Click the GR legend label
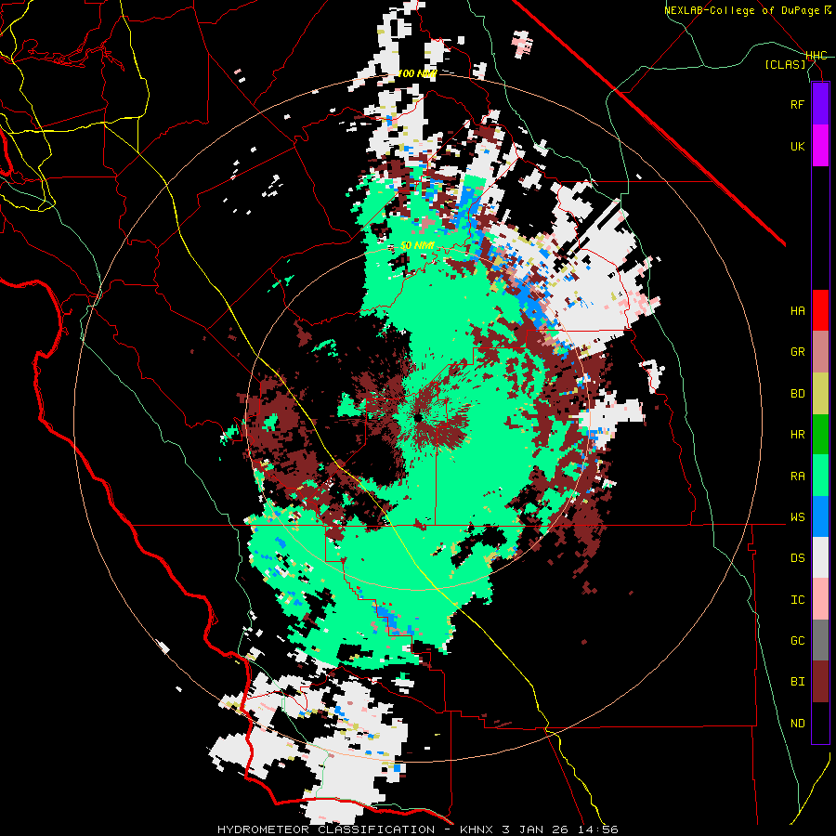 797,352
